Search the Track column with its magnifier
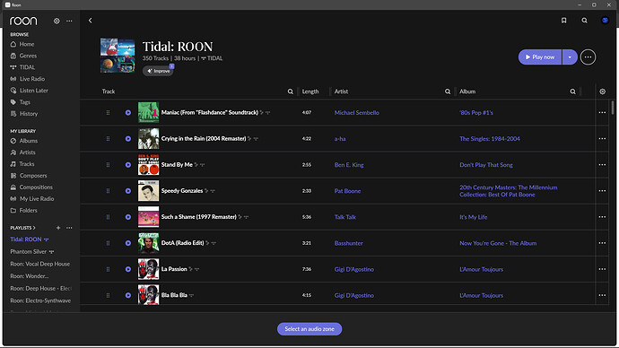The width and height of the screenshot is (619, 348). click(290, 91)
